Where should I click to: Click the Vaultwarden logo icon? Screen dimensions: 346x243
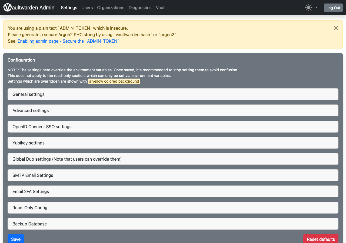click(x=8, y=8)
